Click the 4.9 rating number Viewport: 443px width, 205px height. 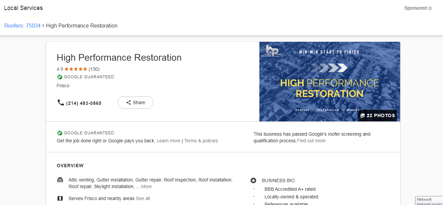[x=60, y=69]
